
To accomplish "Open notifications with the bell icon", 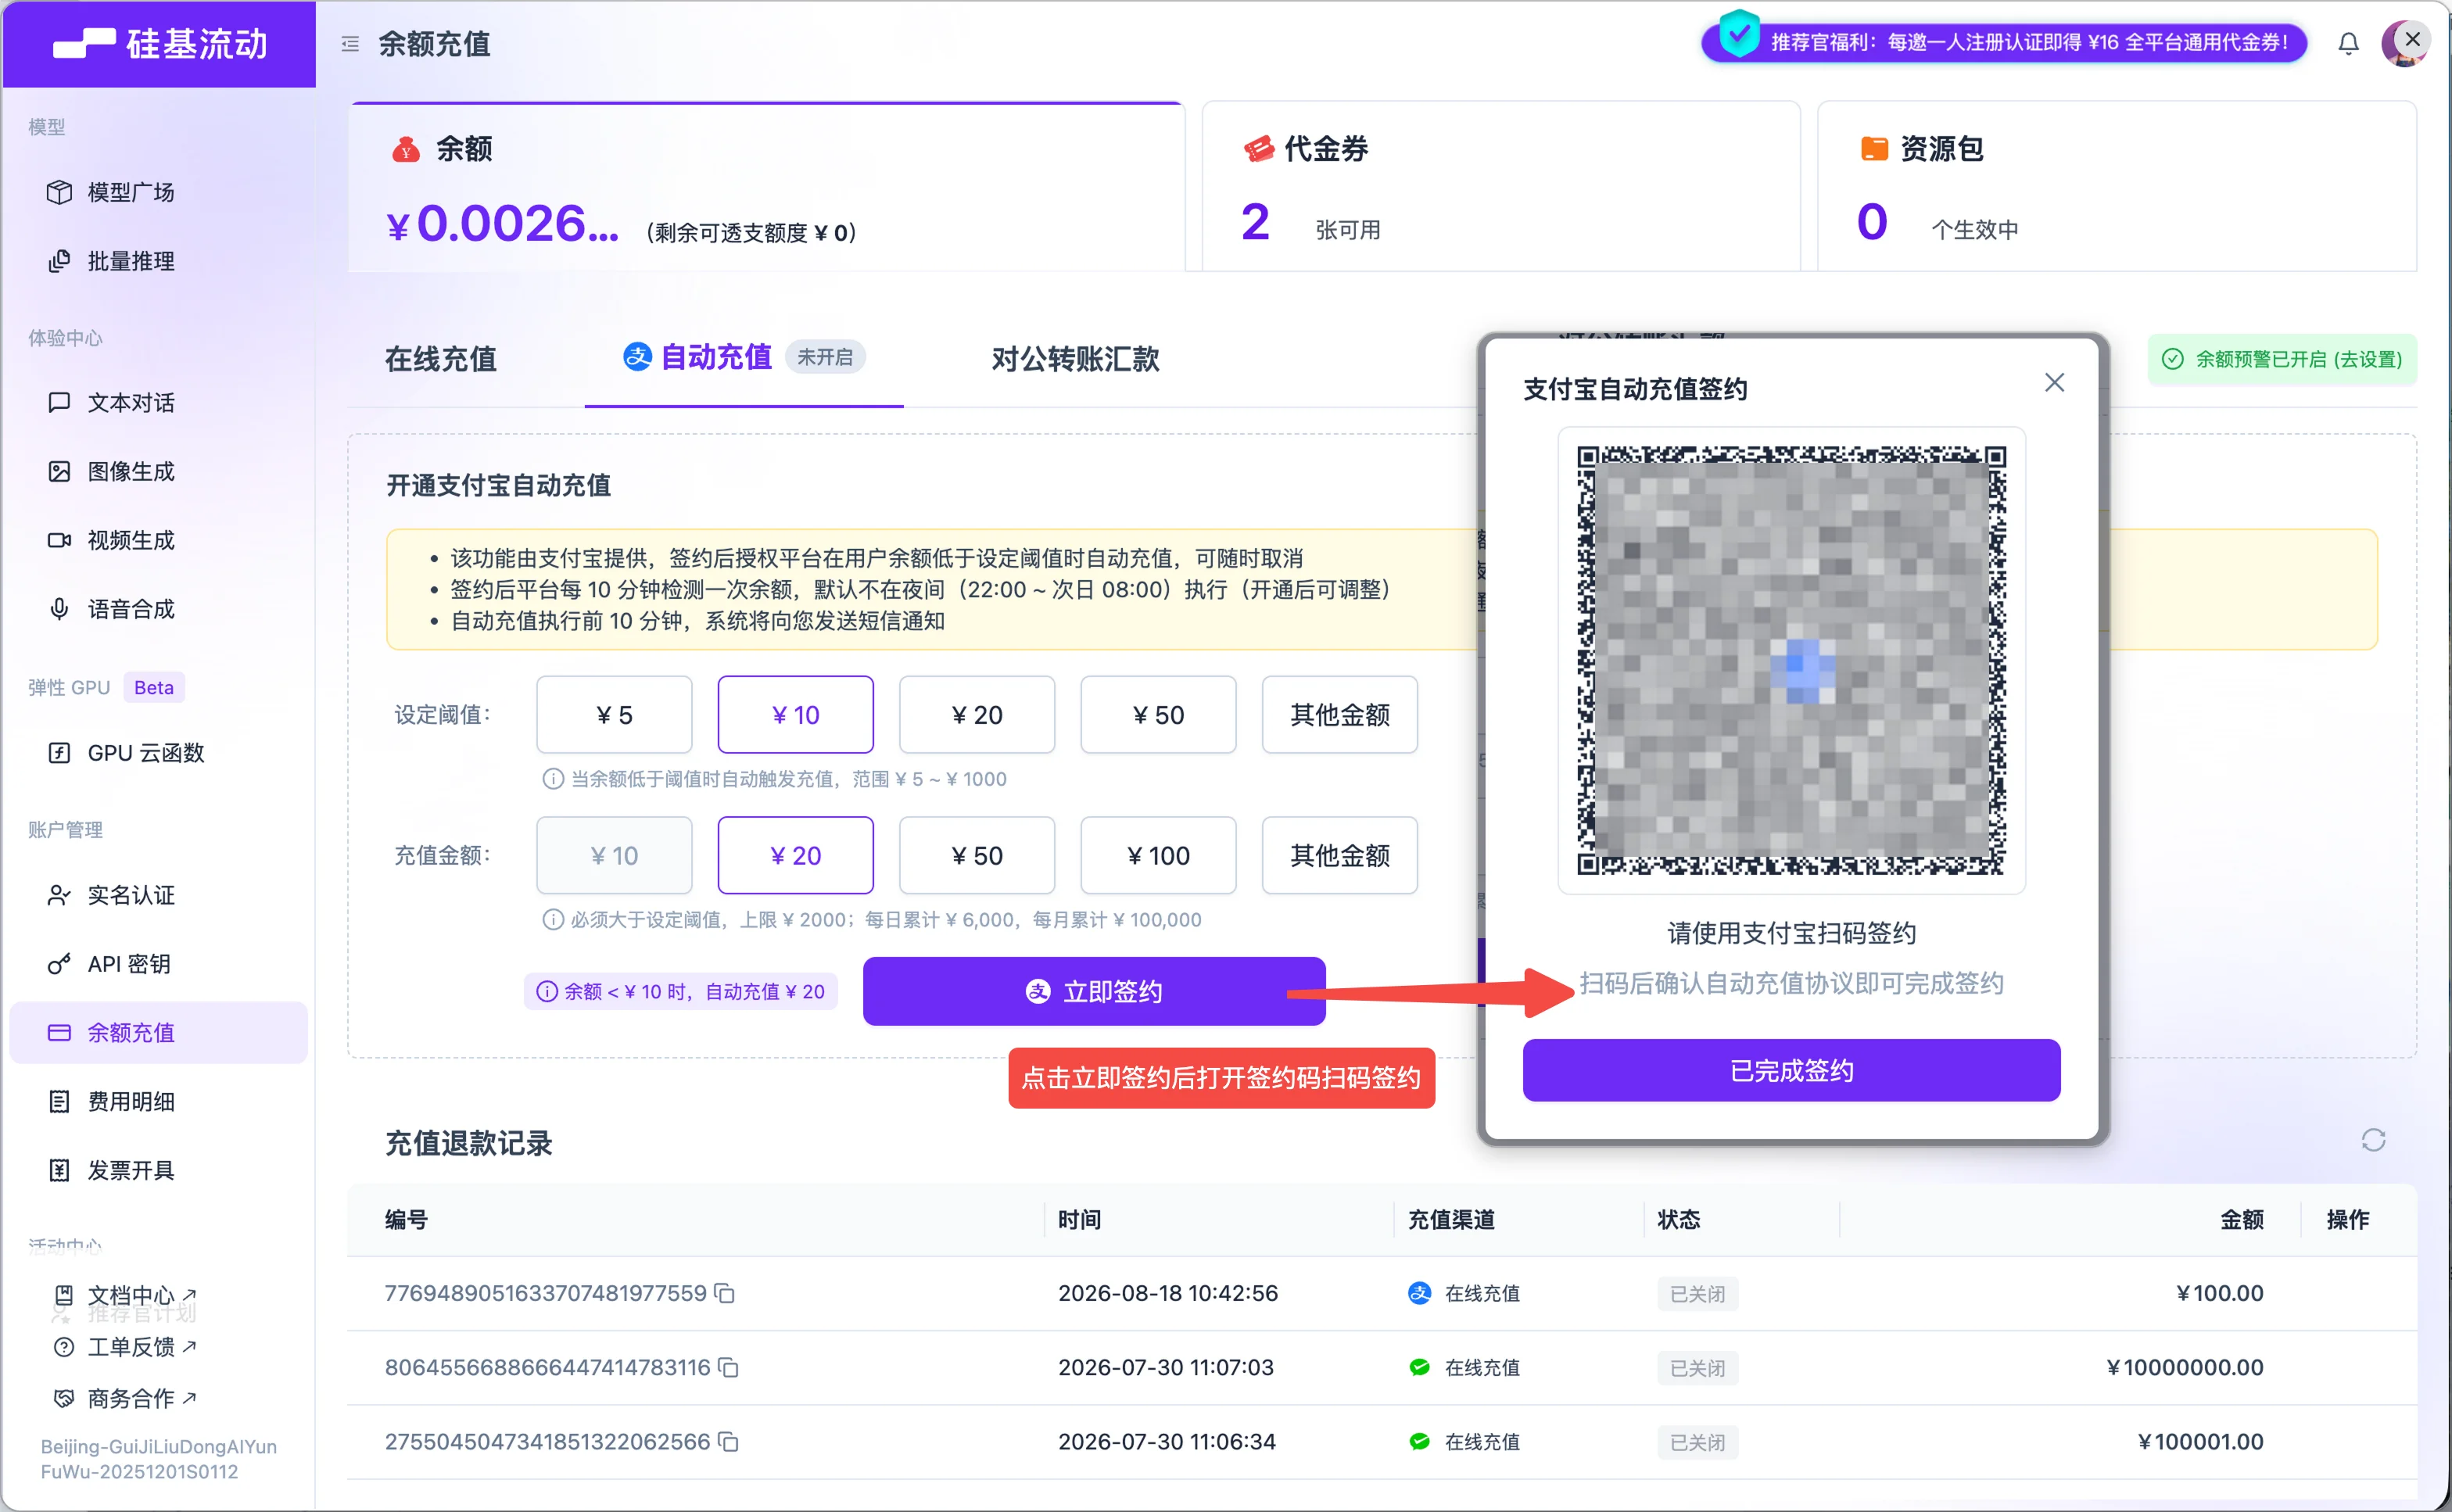I will tap(2348, 43).
